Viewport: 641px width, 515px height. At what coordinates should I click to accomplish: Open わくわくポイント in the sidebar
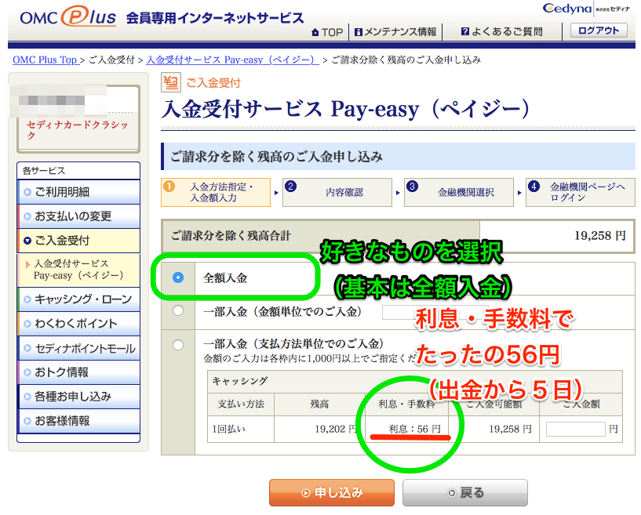click(x=79, y=324)
